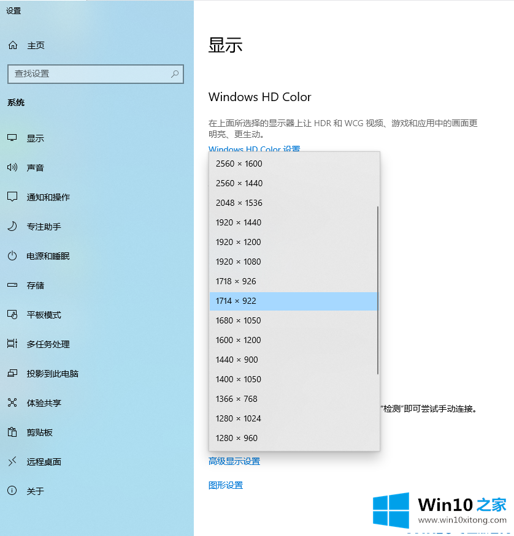Click the Storage drive icon
Screen dimensions: 514x536
pos(12,285)
